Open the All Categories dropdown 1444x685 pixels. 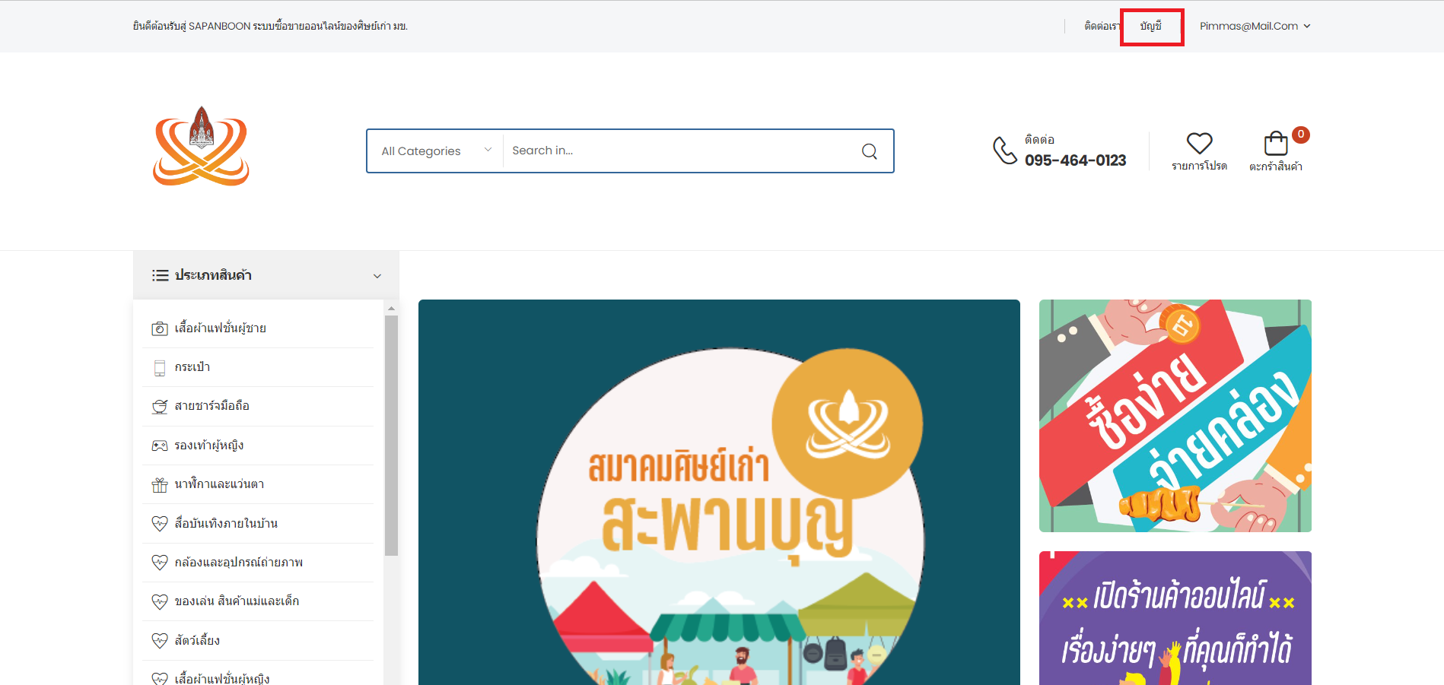point(435,151)
